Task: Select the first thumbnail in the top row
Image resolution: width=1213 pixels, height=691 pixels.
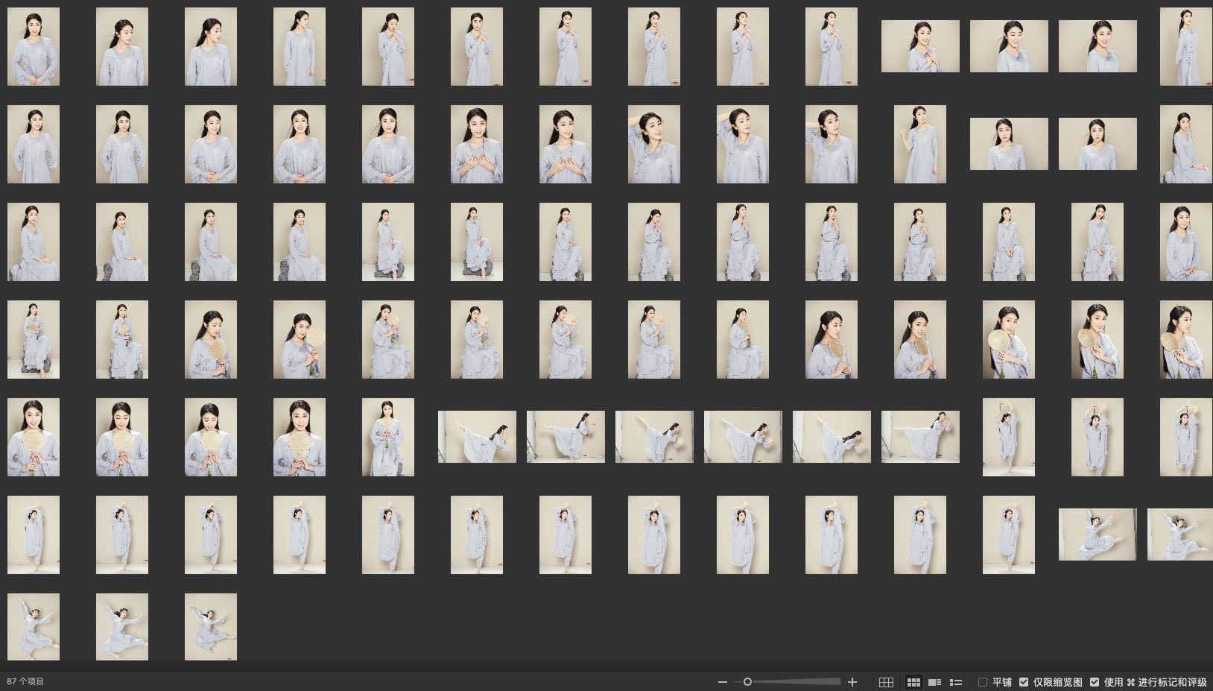Action: [x=34, y=47]
